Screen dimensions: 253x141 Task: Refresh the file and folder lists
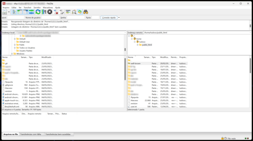tap(38, 12)
